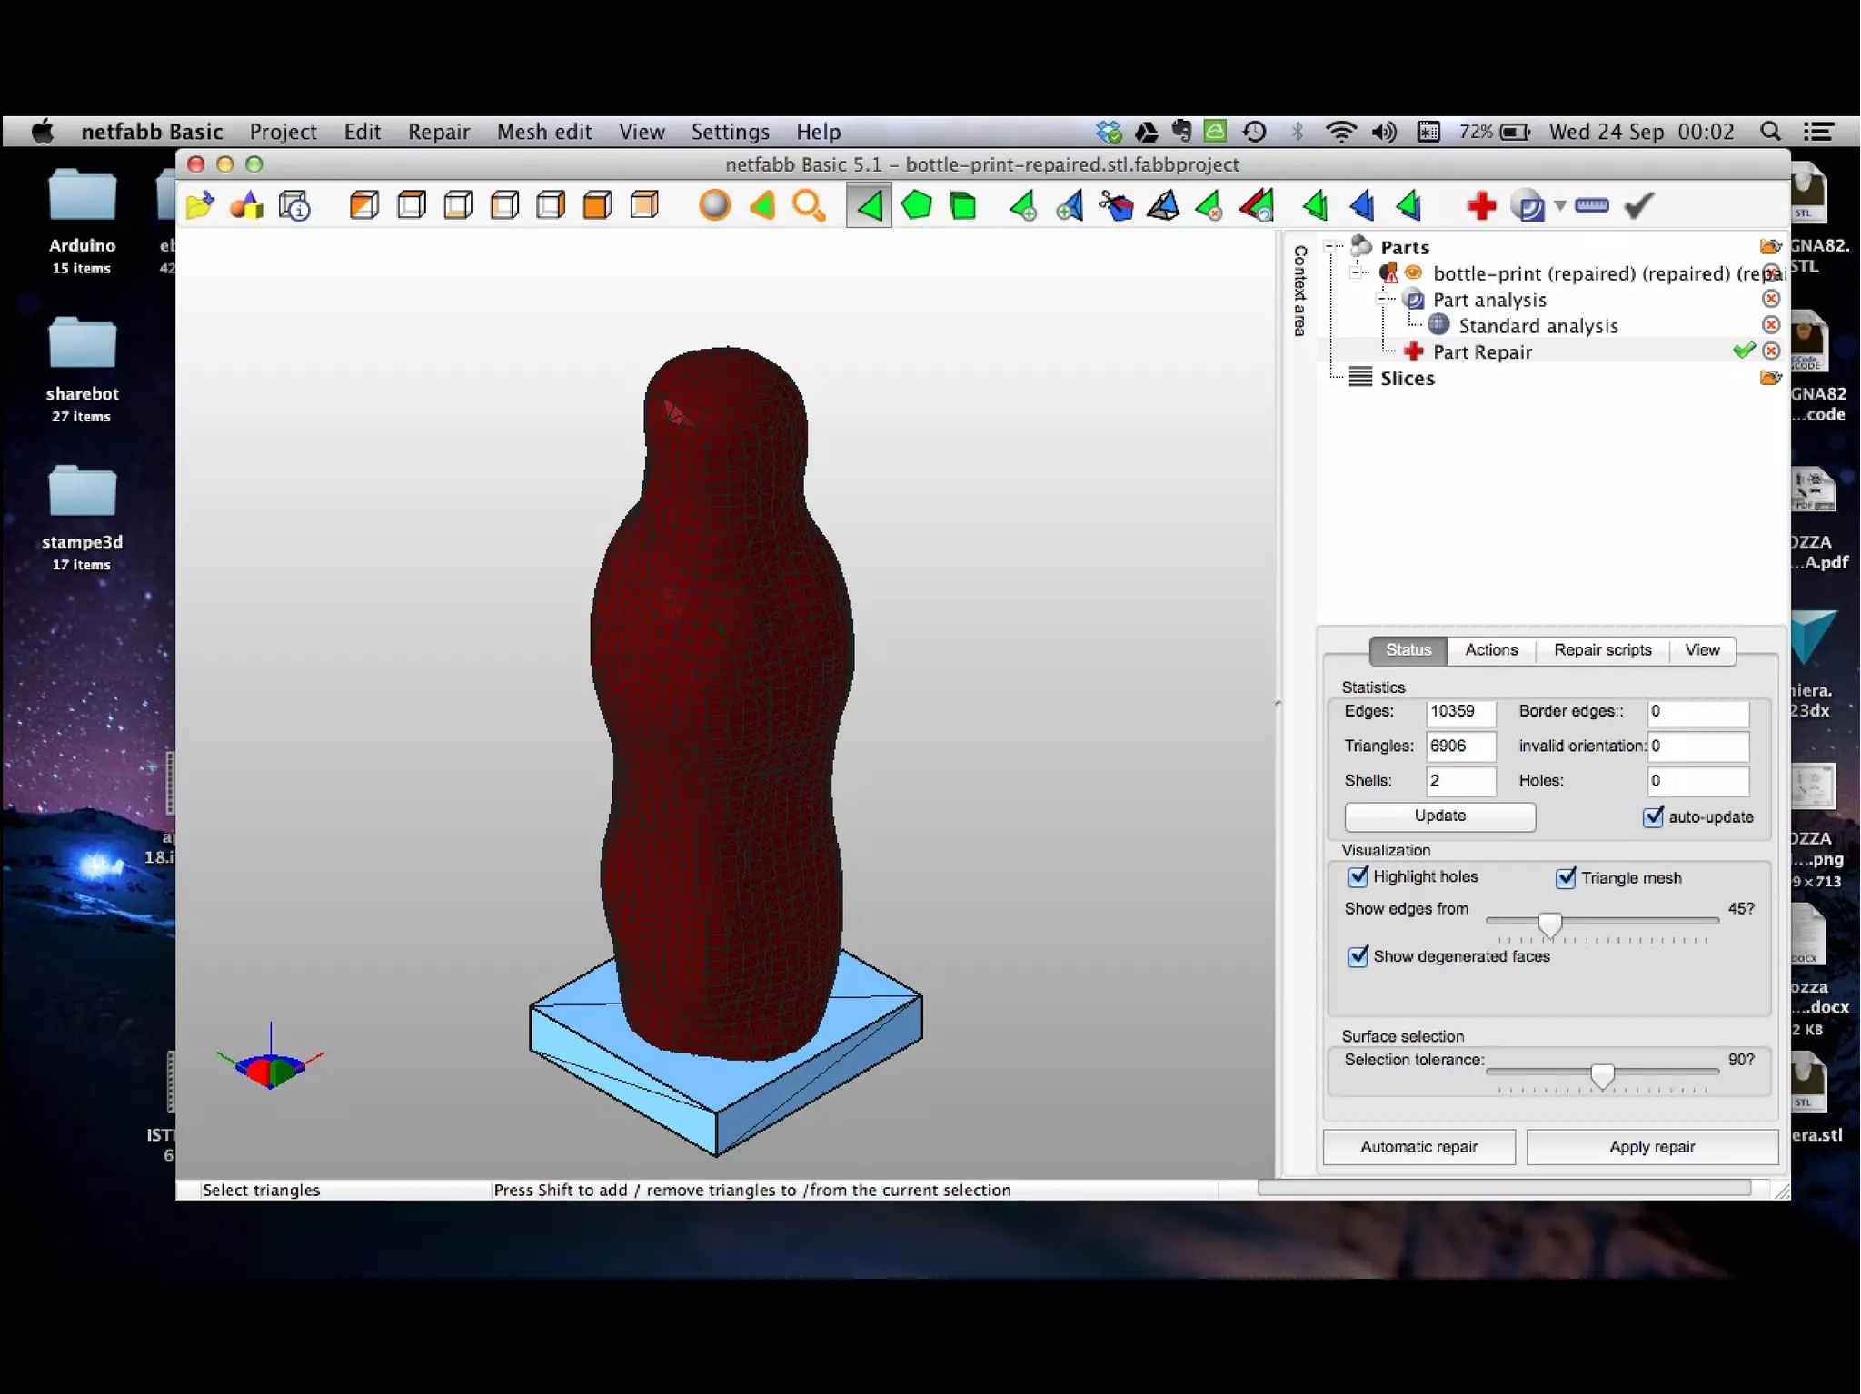Image resolution: width=1861 pixels, height=1394 pixels.
Task: Uncheck the auto-update checkbox
Action: [1653, 816]
